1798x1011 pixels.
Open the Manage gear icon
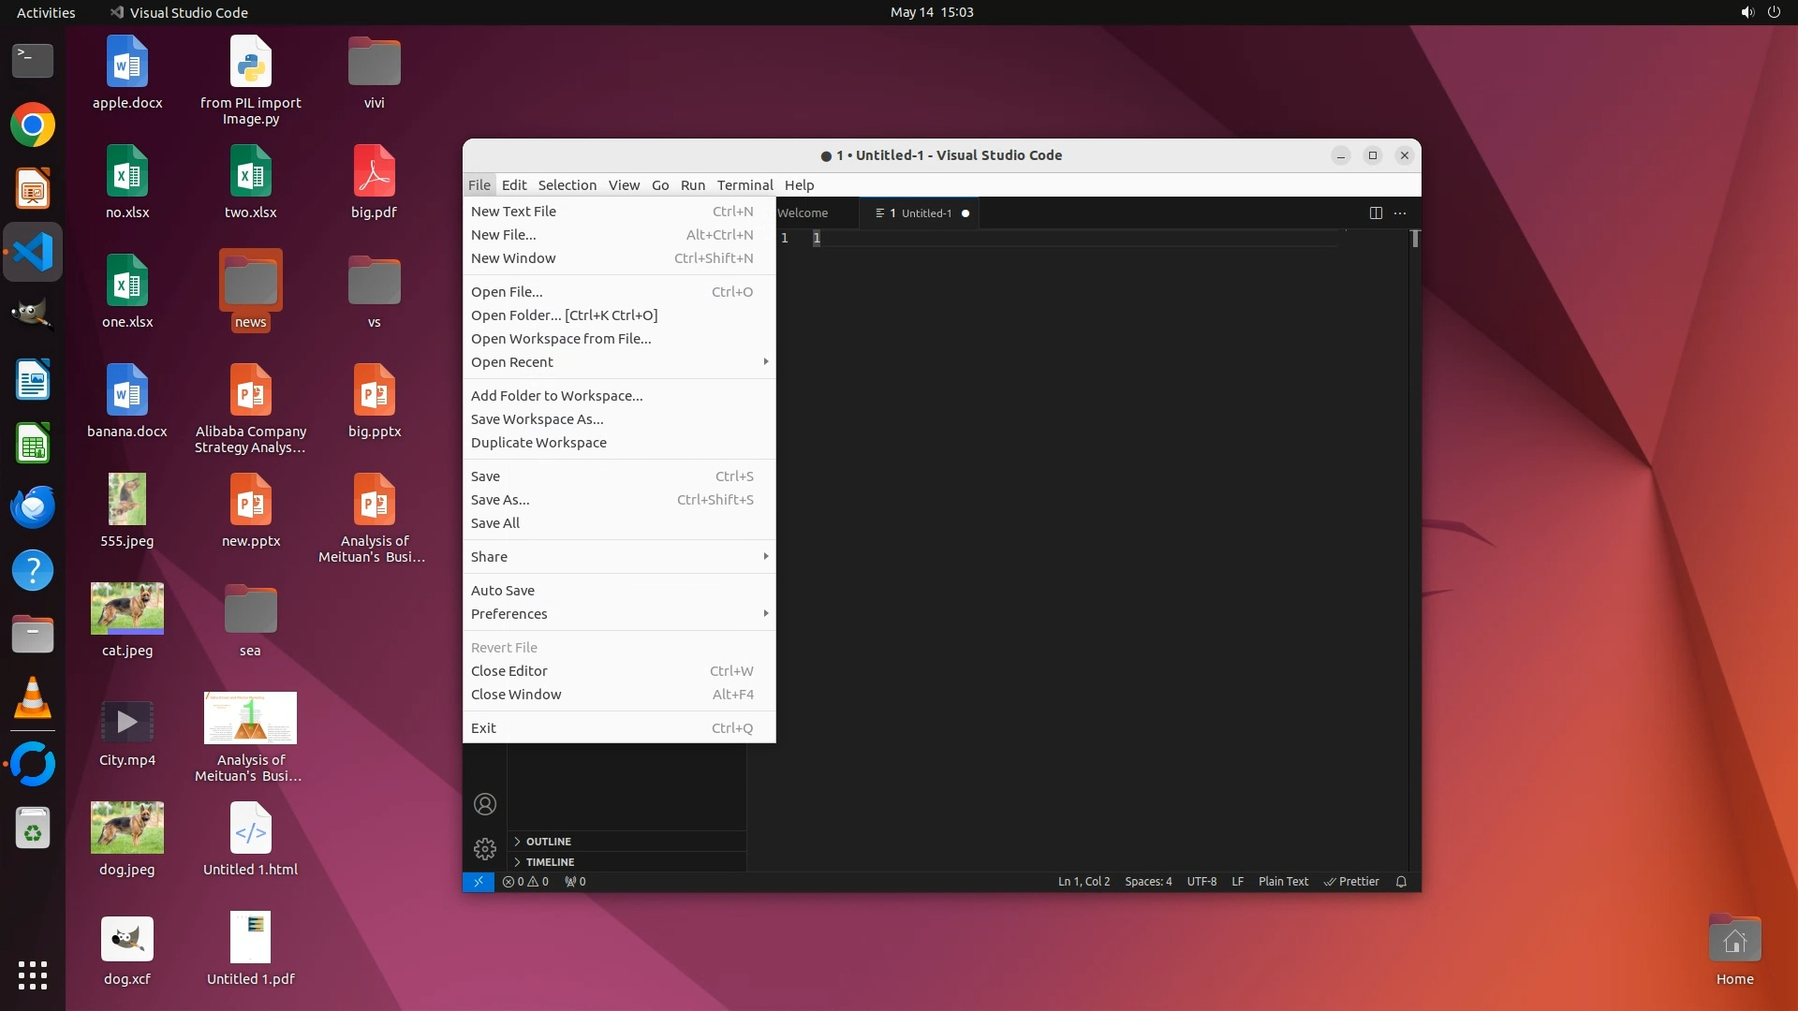pos(485,849)
